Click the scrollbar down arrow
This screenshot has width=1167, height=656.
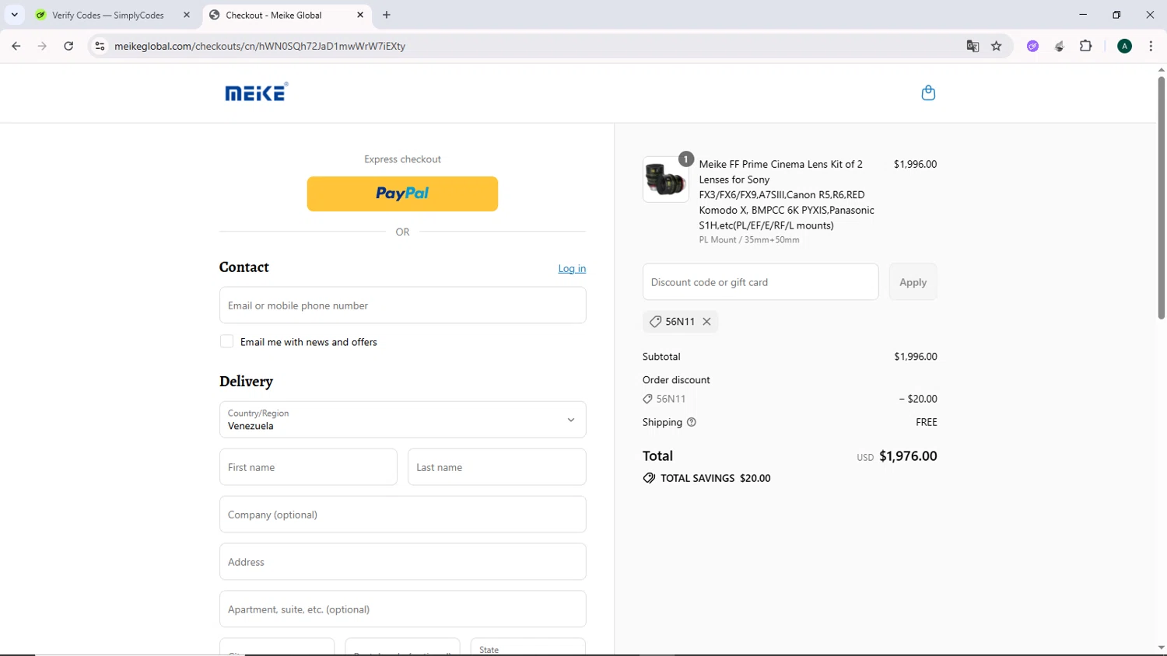[x=1161, y=647]
